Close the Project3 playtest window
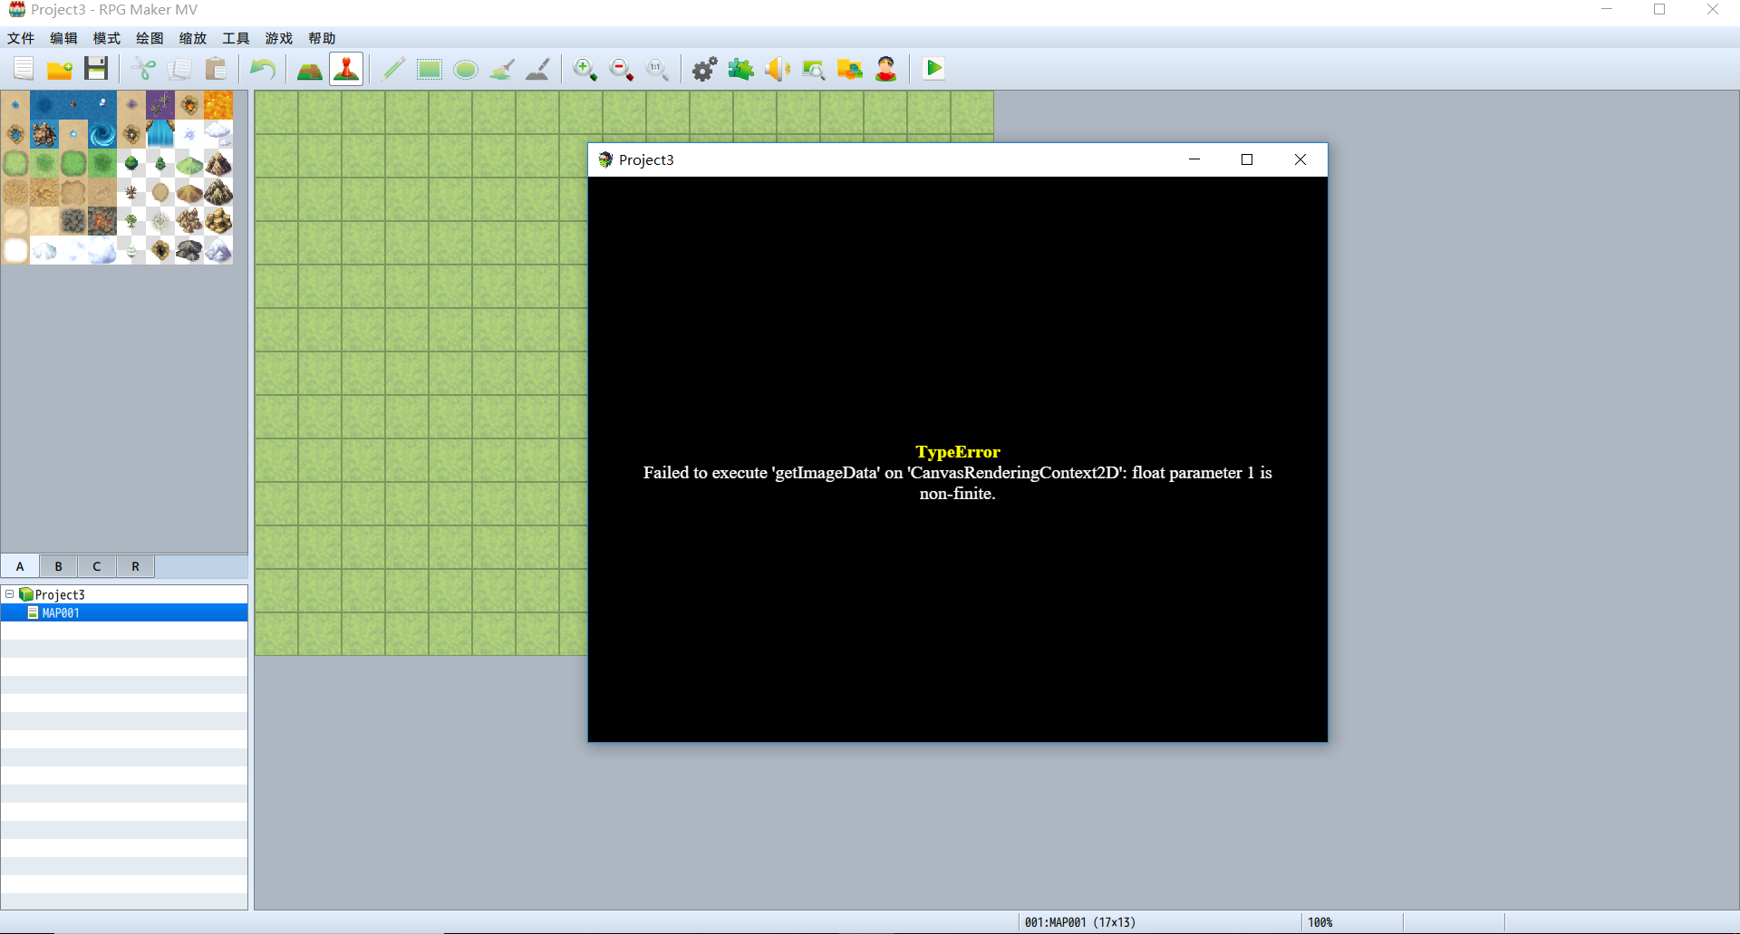Viewport: 1740px width, 934px height. [1300, 159]
